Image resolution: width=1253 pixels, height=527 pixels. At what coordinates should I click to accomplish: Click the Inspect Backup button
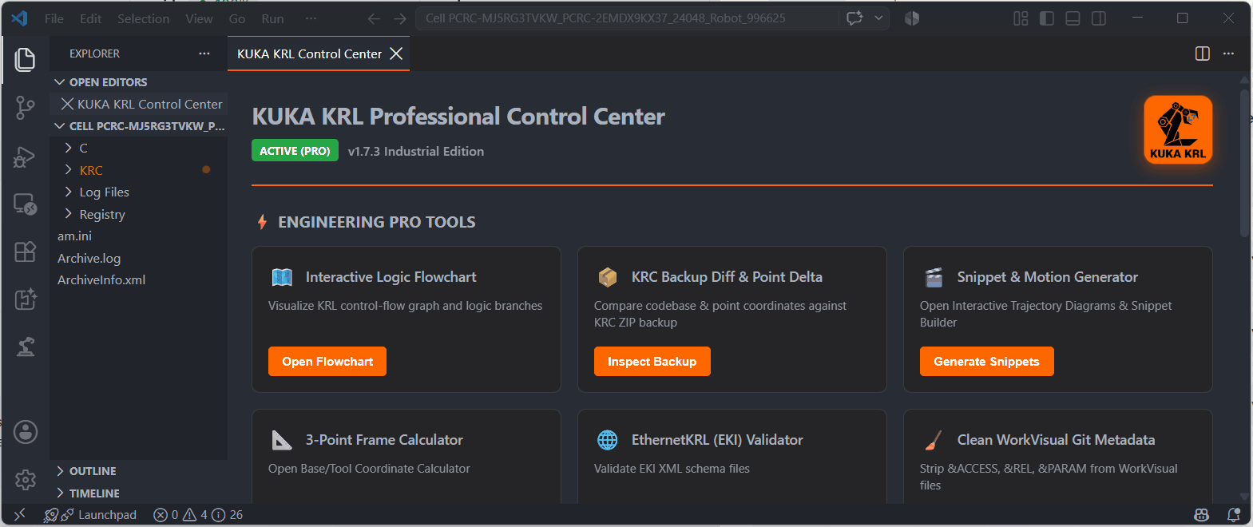coord(652,361)
